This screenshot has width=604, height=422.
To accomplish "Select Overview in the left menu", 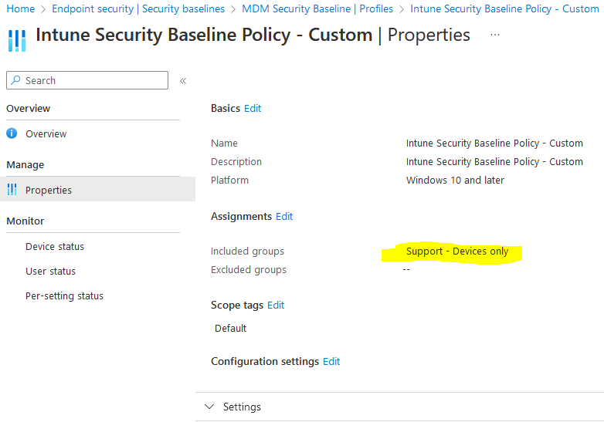I will (x=46, y=134).
